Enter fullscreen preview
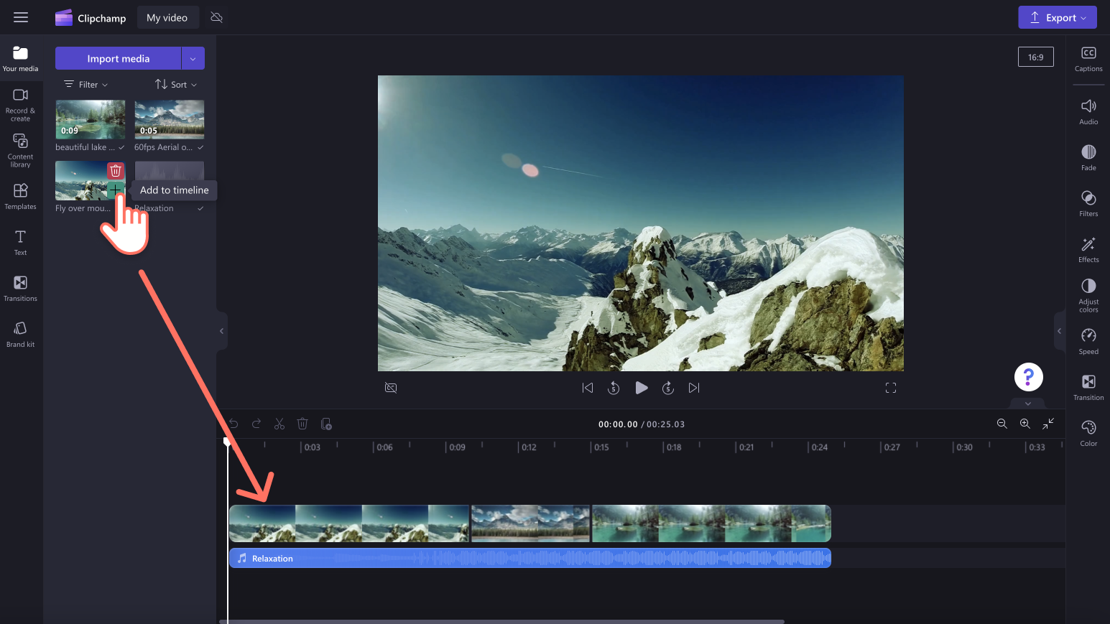 coord(891,388)
